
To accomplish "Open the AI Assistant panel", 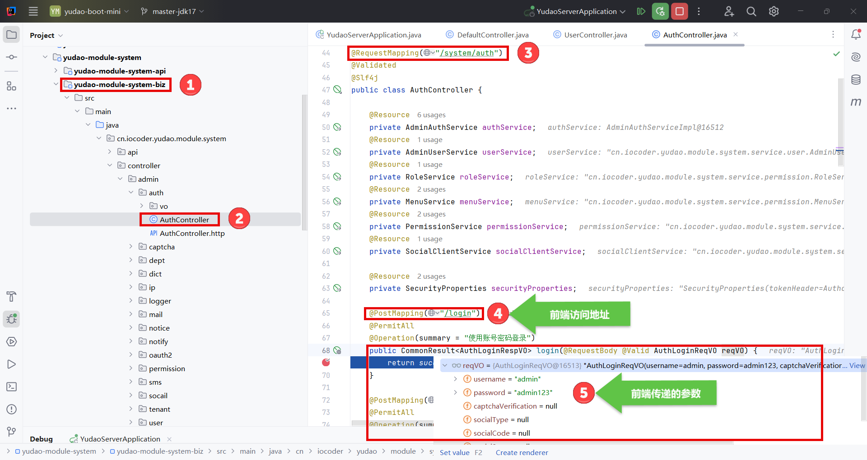I will (x=856, y=57).
